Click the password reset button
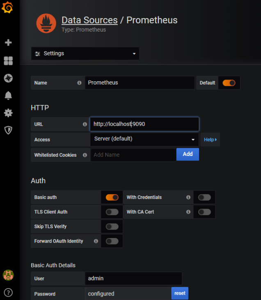 [180, 293]
